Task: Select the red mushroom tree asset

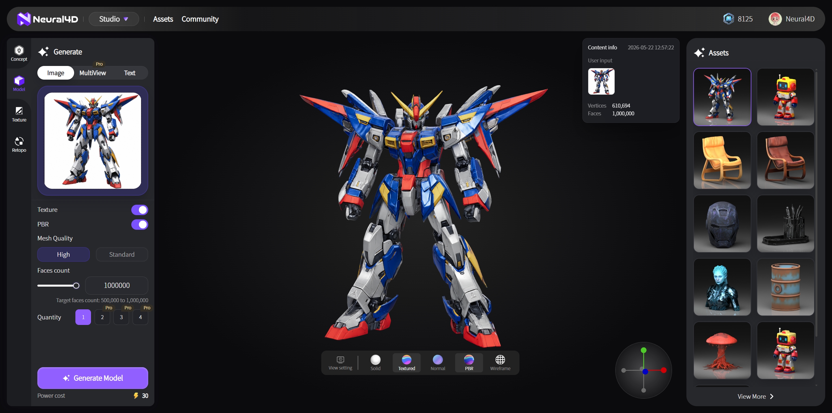Action: [x=722, y=350]
